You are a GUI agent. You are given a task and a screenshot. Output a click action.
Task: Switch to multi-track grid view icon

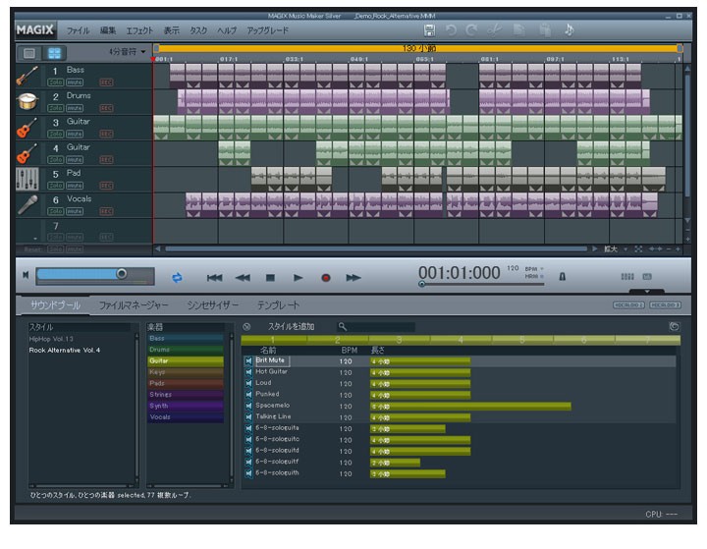[54, 53]
